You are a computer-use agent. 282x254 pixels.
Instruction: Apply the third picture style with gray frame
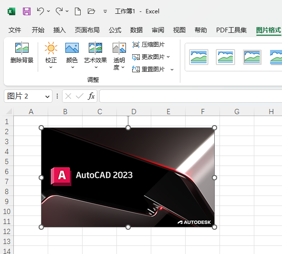coord(252,57)
